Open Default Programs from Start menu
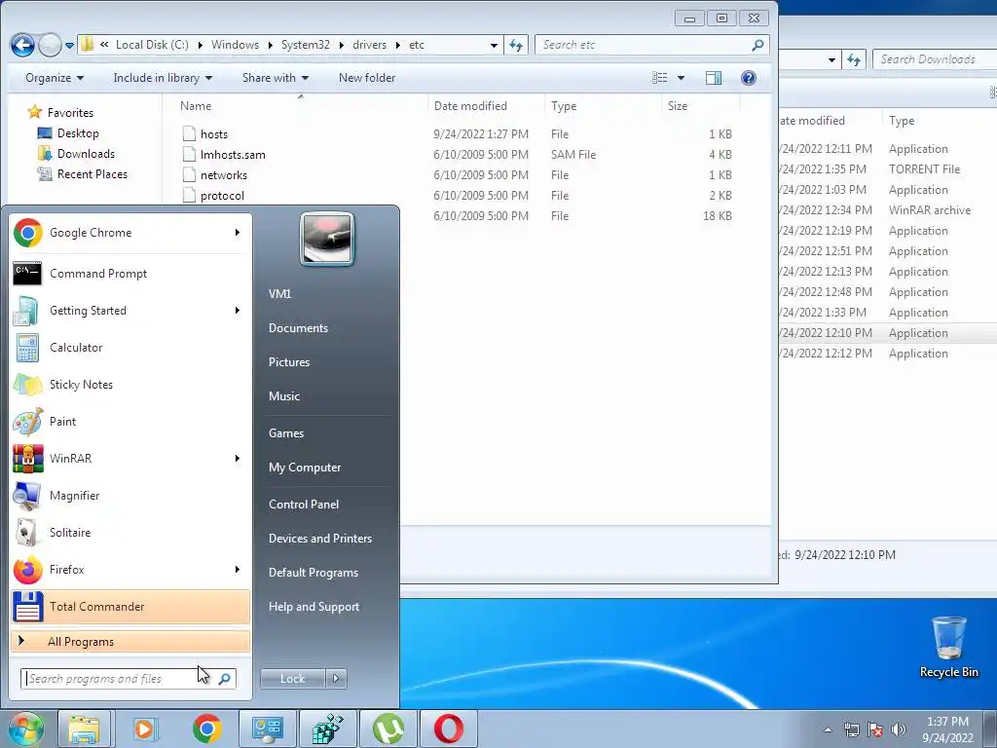Screen dimensions: 997x748 pos(314,573)
